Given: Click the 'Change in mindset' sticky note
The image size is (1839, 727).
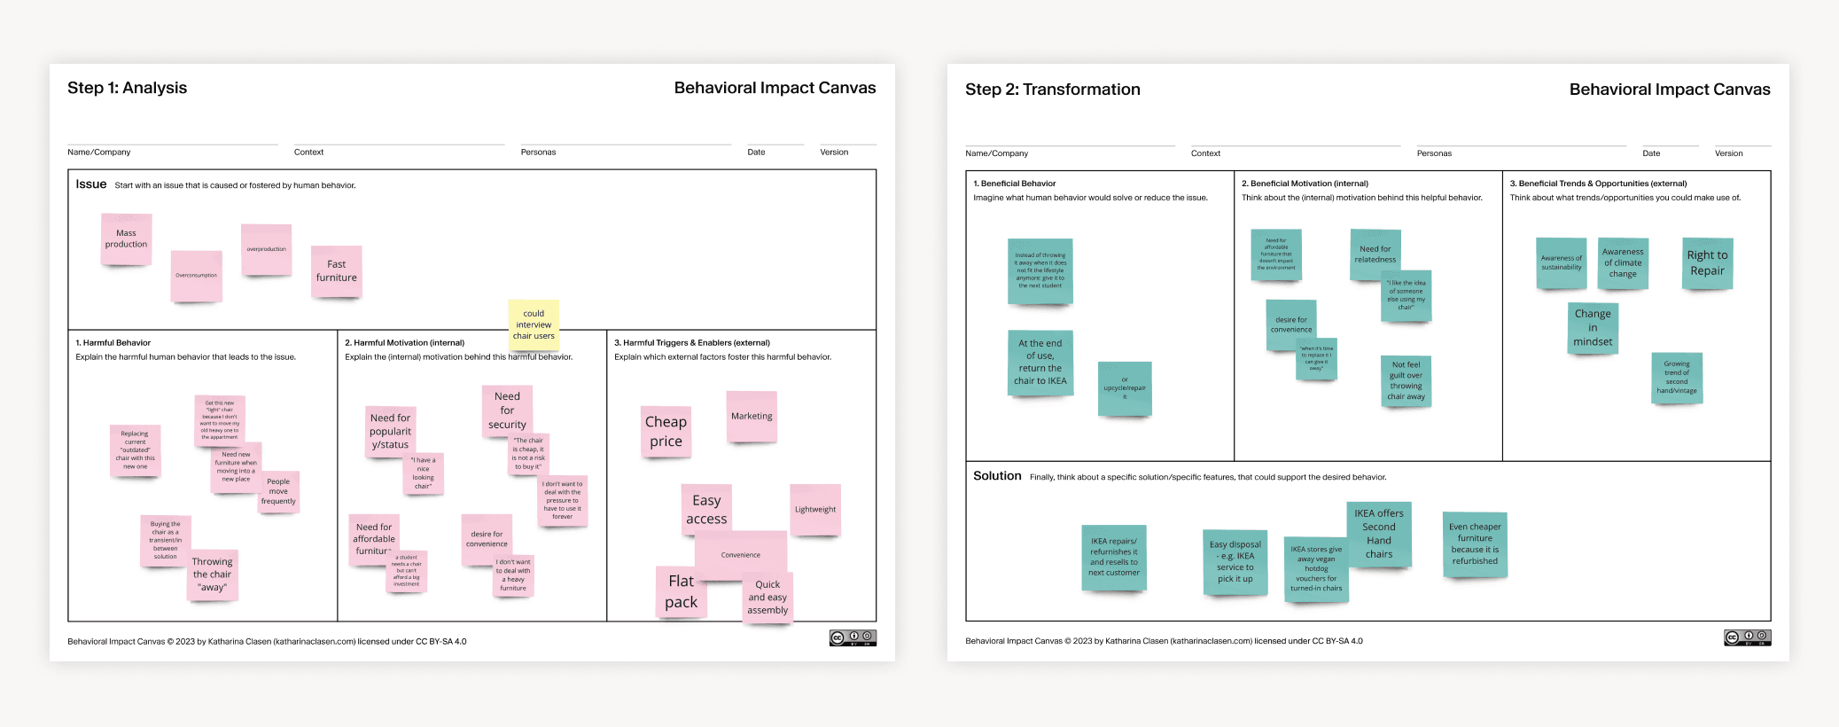Looking at the screenshot, I should click(x=1593, y=327).
